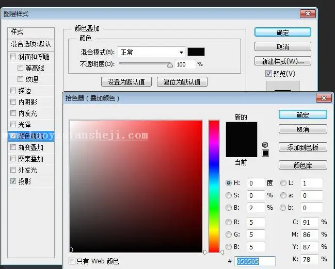This screenshot has height=269, width=335.
Task: Click the opacity value field showing 100
Action: [185, 64]
